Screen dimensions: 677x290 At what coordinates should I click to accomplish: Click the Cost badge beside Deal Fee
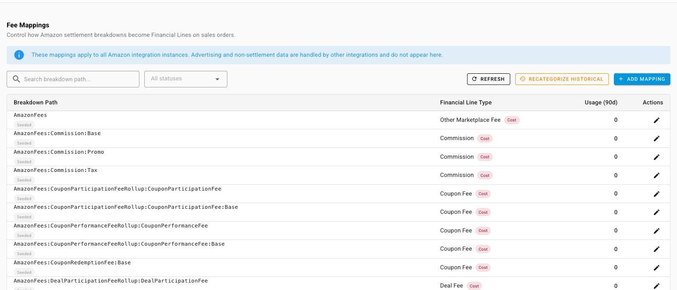tap(474, 286)
